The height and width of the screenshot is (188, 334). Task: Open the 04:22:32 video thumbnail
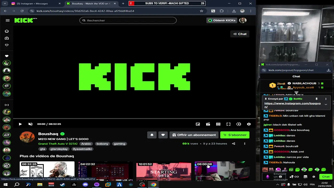[x=105, y=171]
